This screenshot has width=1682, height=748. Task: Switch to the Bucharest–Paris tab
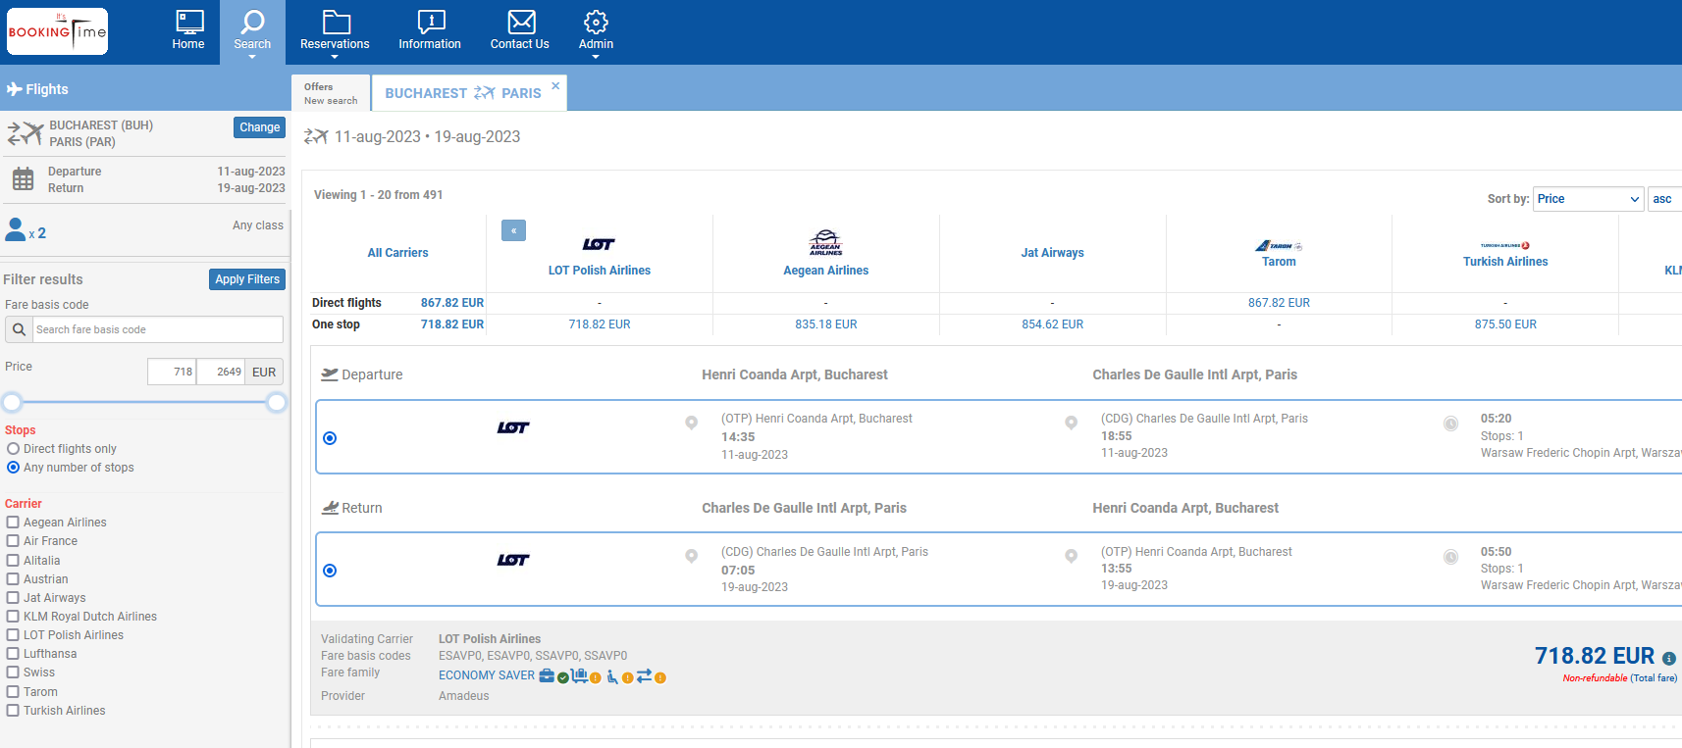click(462, 93)
